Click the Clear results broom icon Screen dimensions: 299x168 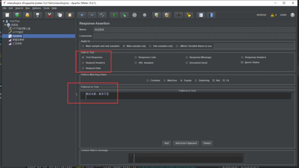pos(157,15)
